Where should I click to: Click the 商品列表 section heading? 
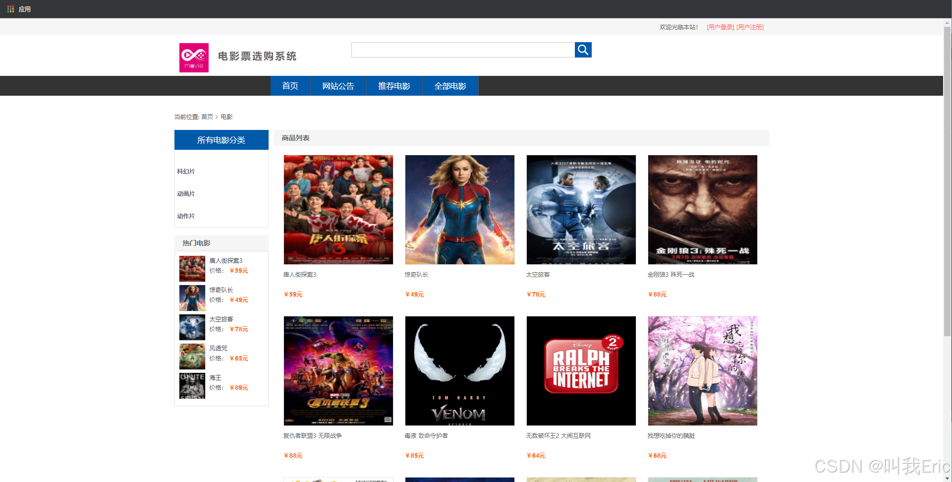click(296, 138)
